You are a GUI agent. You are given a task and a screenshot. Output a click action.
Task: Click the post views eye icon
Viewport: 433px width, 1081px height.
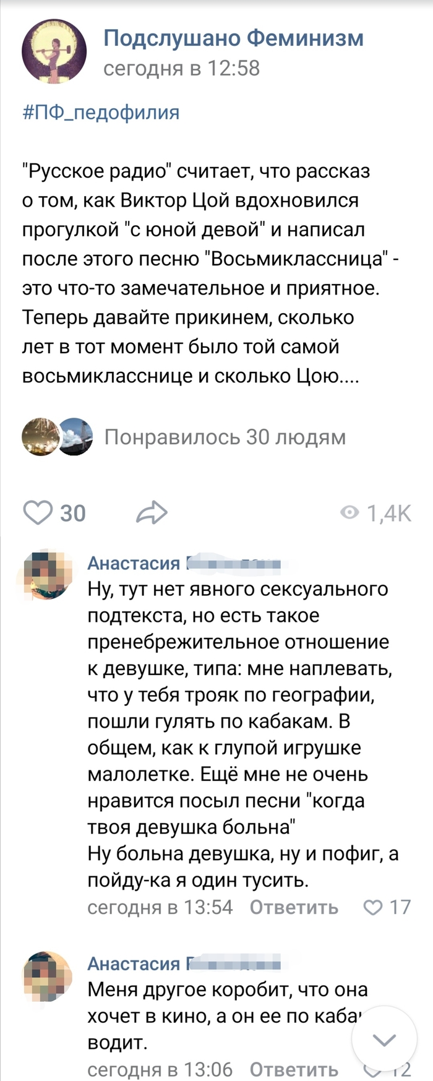tap(350, 512)
